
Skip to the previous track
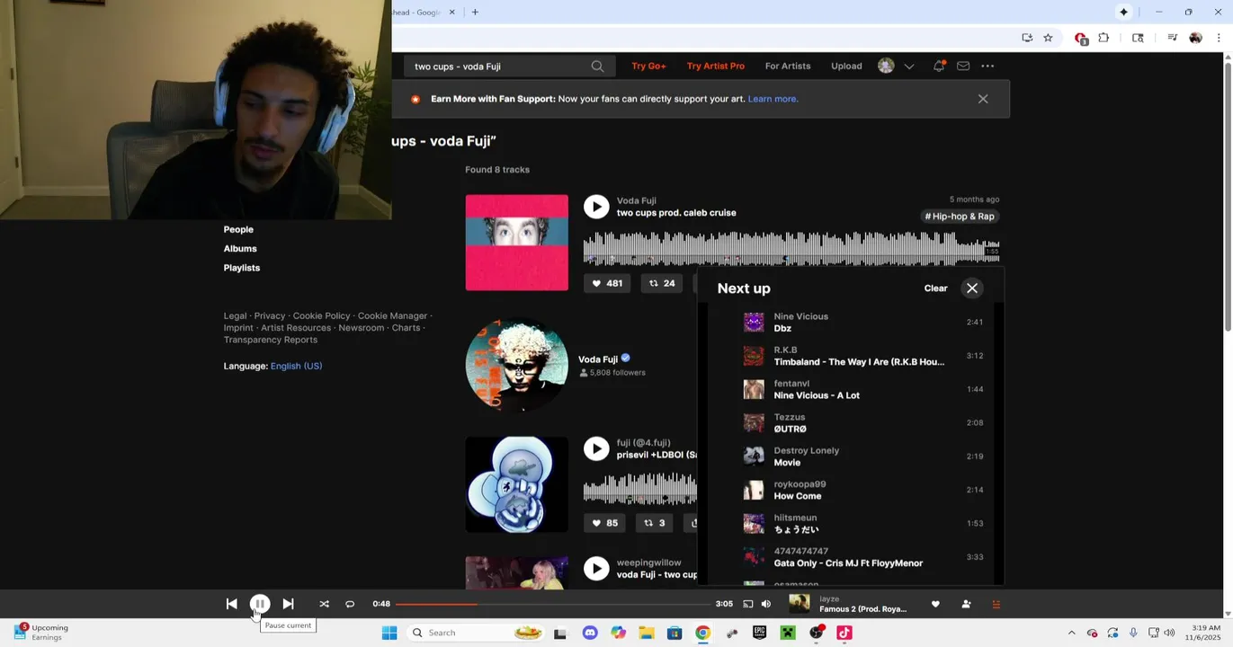(231, 604)
